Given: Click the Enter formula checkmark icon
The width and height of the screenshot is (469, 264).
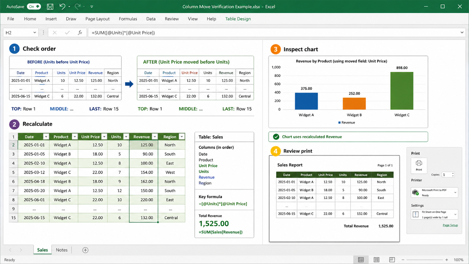Looking at the screenshot, I should point(67,33).
